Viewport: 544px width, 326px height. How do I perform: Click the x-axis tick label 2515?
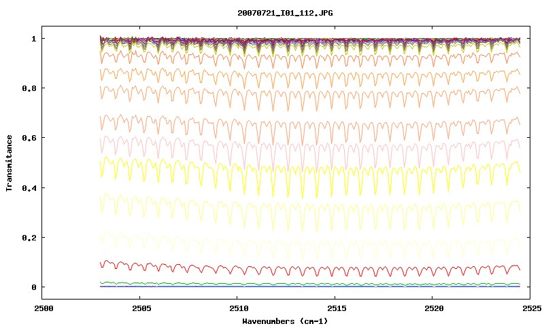pos(337,308)
